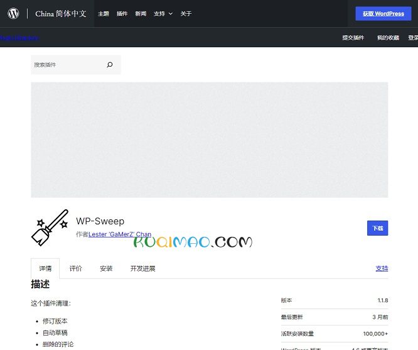The image size is (418, 350).
Task: Click the 自动草稿 list item
Action: tap(55, 332)
